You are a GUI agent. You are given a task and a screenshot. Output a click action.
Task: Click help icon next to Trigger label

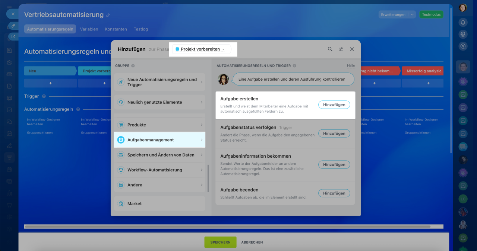[44, 96]
